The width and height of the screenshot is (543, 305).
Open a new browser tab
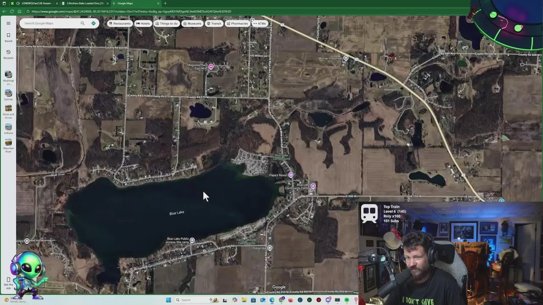point(165,3)
